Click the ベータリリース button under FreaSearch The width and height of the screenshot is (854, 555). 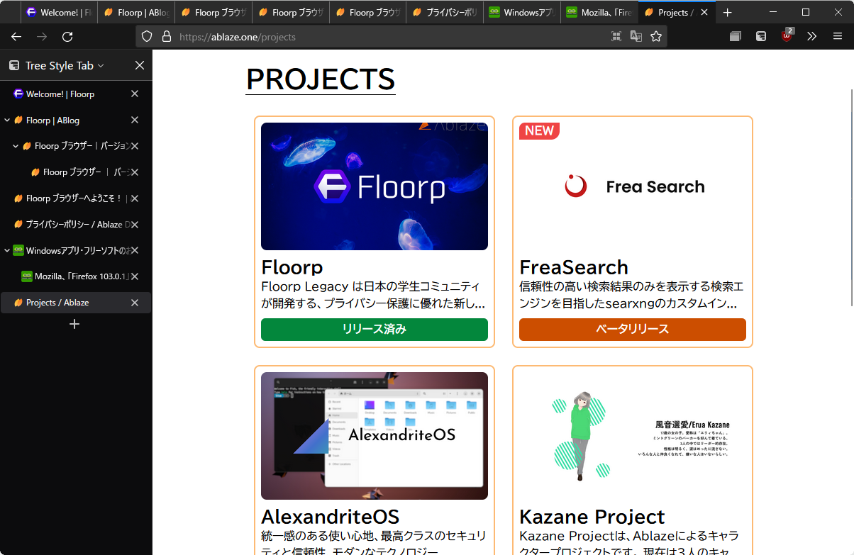pos(632,330)
